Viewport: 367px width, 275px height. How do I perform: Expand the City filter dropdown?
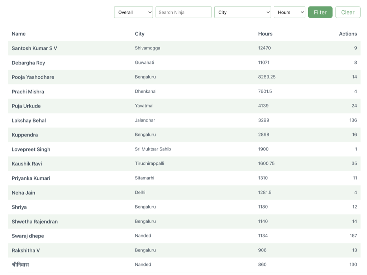[242, 12]
